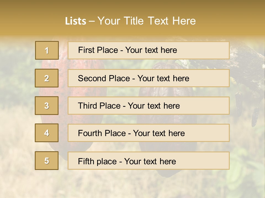The height and width of the screenshot is (198, 265).
Task: Click the Fifth place text bar
Action: click(149, 161)
